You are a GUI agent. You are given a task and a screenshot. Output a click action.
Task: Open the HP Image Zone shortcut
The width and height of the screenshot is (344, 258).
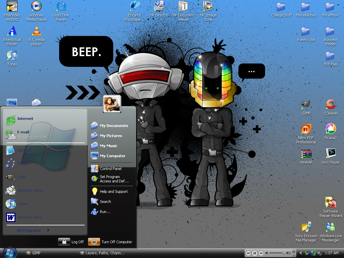208,11
